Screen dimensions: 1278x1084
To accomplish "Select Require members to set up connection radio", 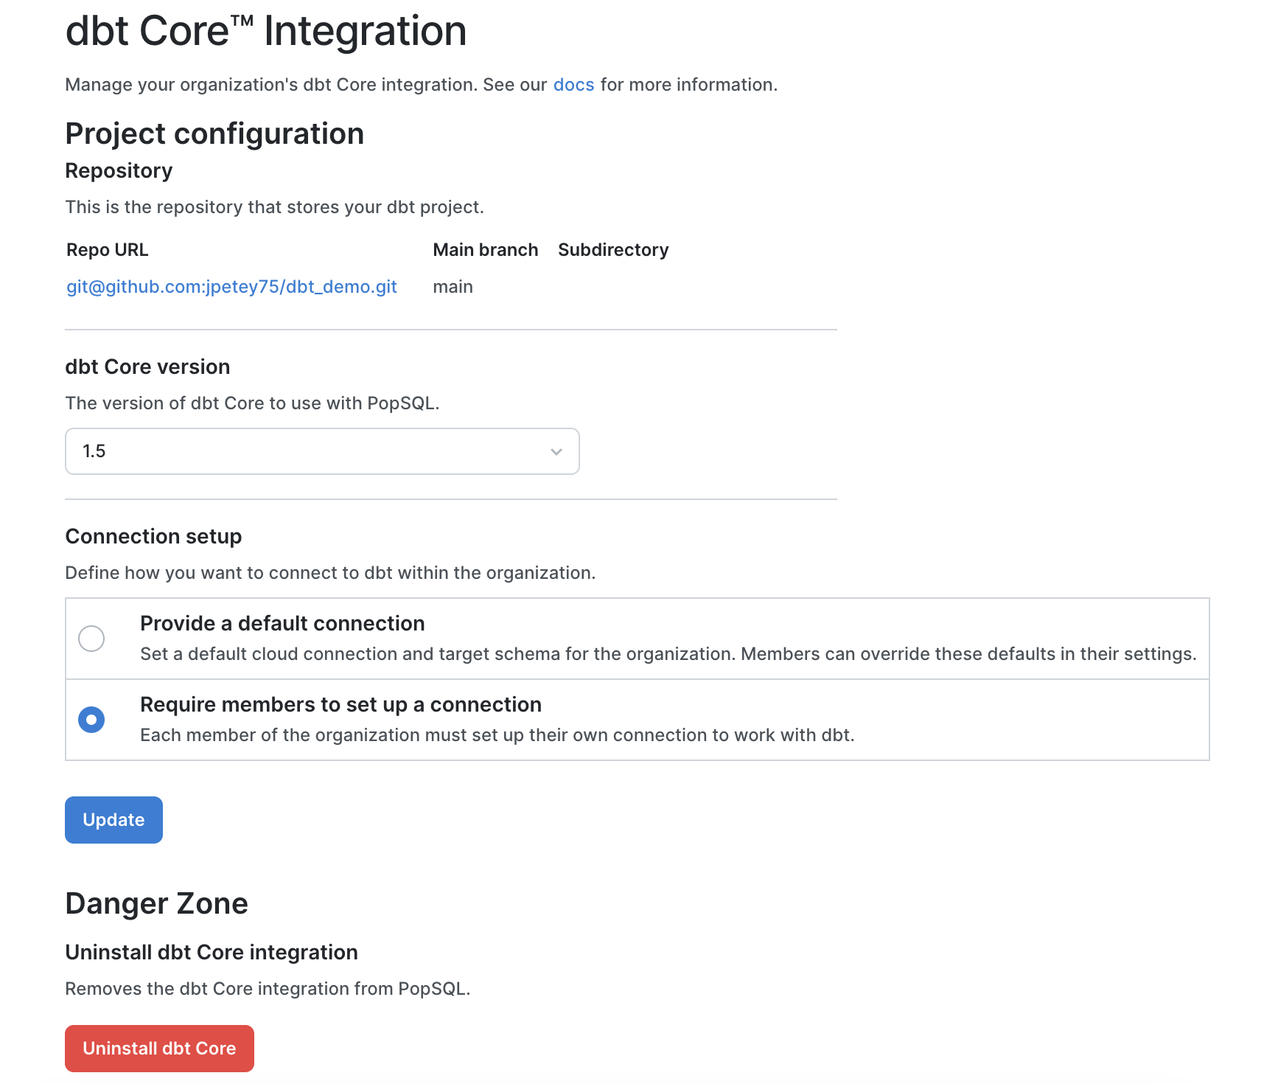I will (91, 720).
